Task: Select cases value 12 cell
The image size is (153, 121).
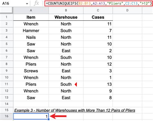Action: pyautogui.click(x=98, y=64)
